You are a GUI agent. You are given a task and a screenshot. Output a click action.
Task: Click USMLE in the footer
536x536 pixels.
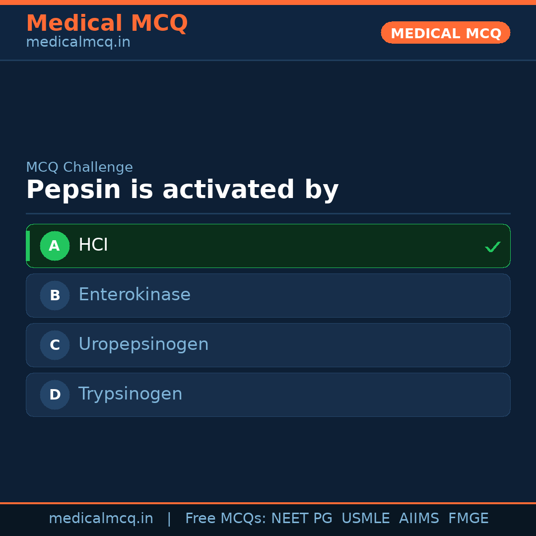(365, 519)
